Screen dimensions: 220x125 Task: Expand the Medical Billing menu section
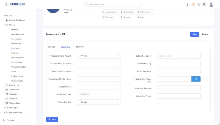pyautogui.click(x=15, y=112)
